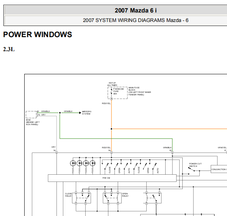Screen dimensions: 227x216
Task: Select the 'MAIN FUSE BLOCK' location note
Action: [x=140, y=91]
